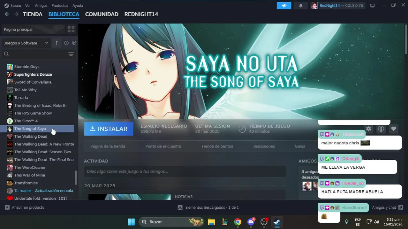Go back with the left arrow

[x=7, y=14]
